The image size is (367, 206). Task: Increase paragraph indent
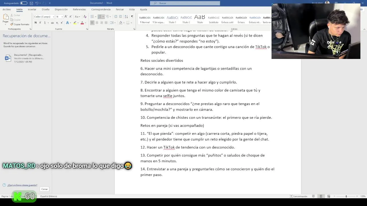pyautogui.click(x=120, y=17)
